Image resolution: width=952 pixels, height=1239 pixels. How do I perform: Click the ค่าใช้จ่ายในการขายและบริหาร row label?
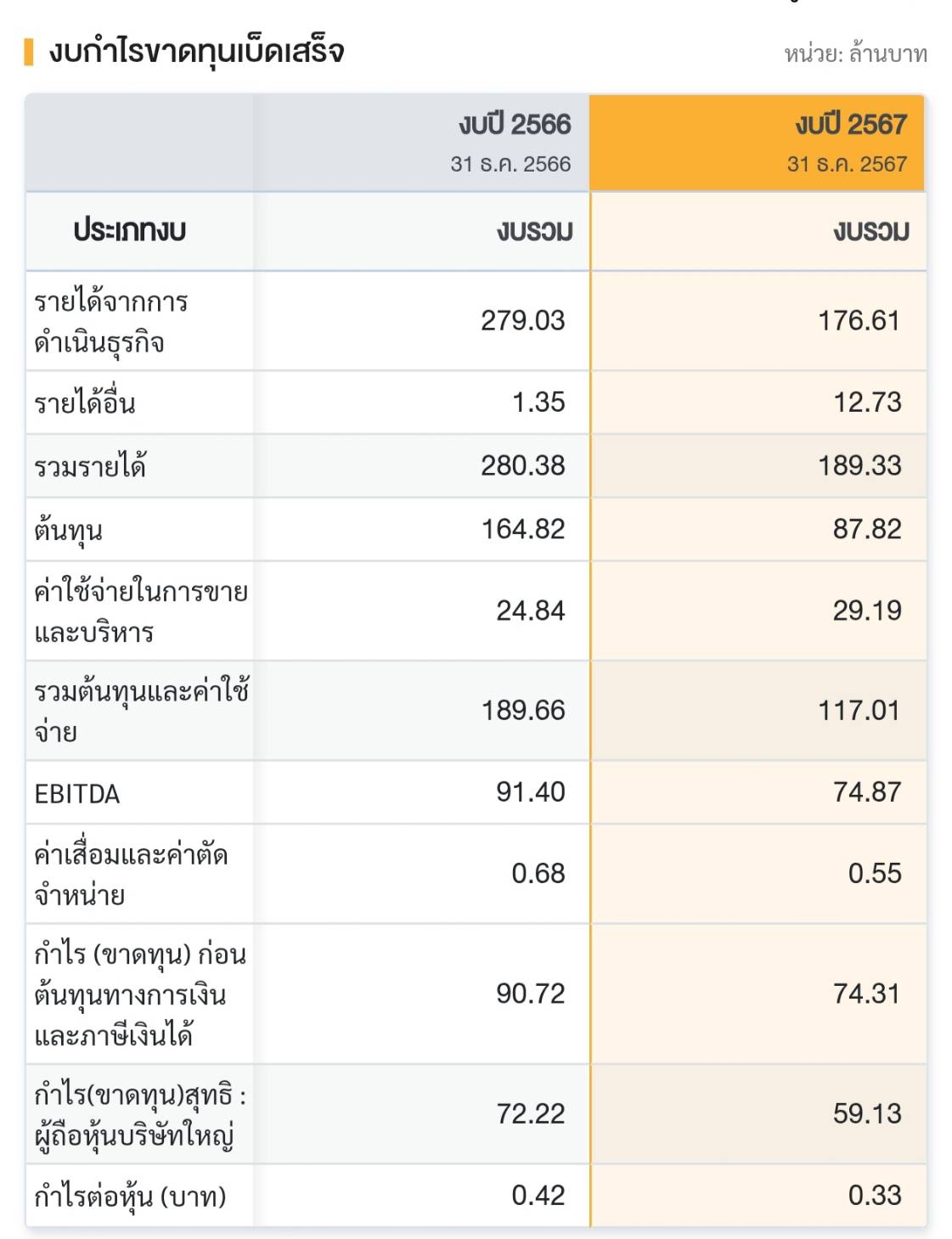(x=141, y=611)
